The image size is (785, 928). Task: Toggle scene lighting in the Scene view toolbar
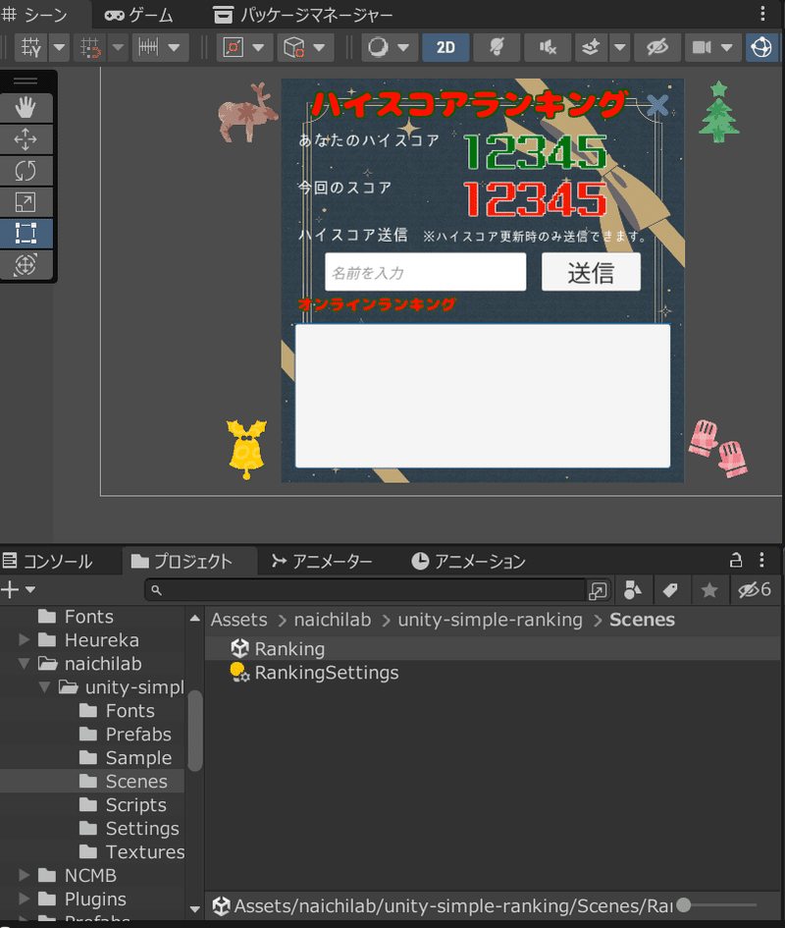496,46
